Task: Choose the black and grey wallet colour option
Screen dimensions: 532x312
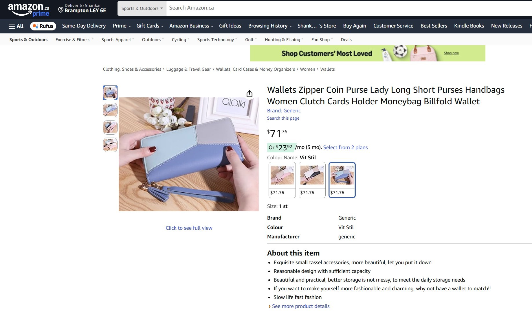Action: coord(312,180)
